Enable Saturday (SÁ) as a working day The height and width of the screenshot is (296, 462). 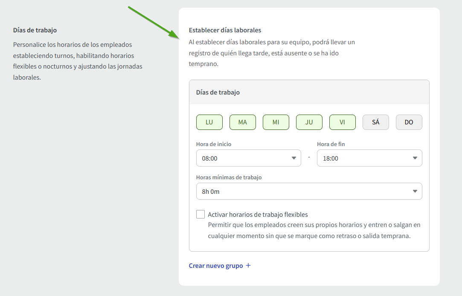376,122
